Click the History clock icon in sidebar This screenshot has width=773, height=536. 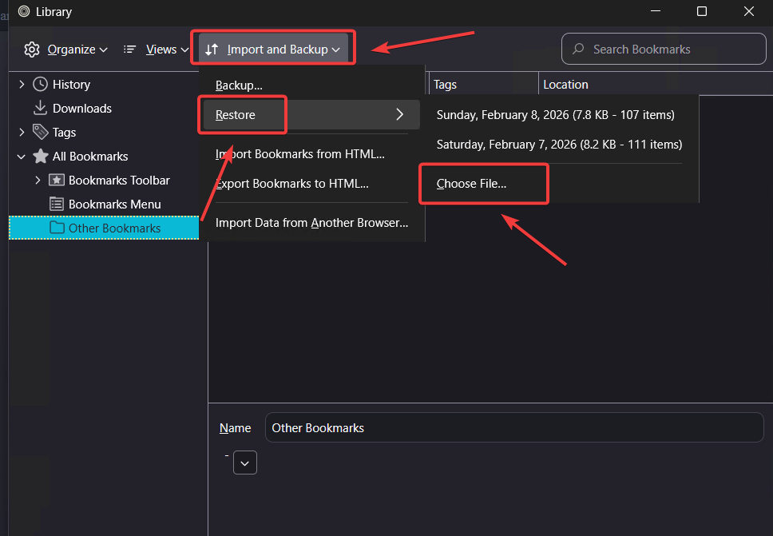point(41,84)
